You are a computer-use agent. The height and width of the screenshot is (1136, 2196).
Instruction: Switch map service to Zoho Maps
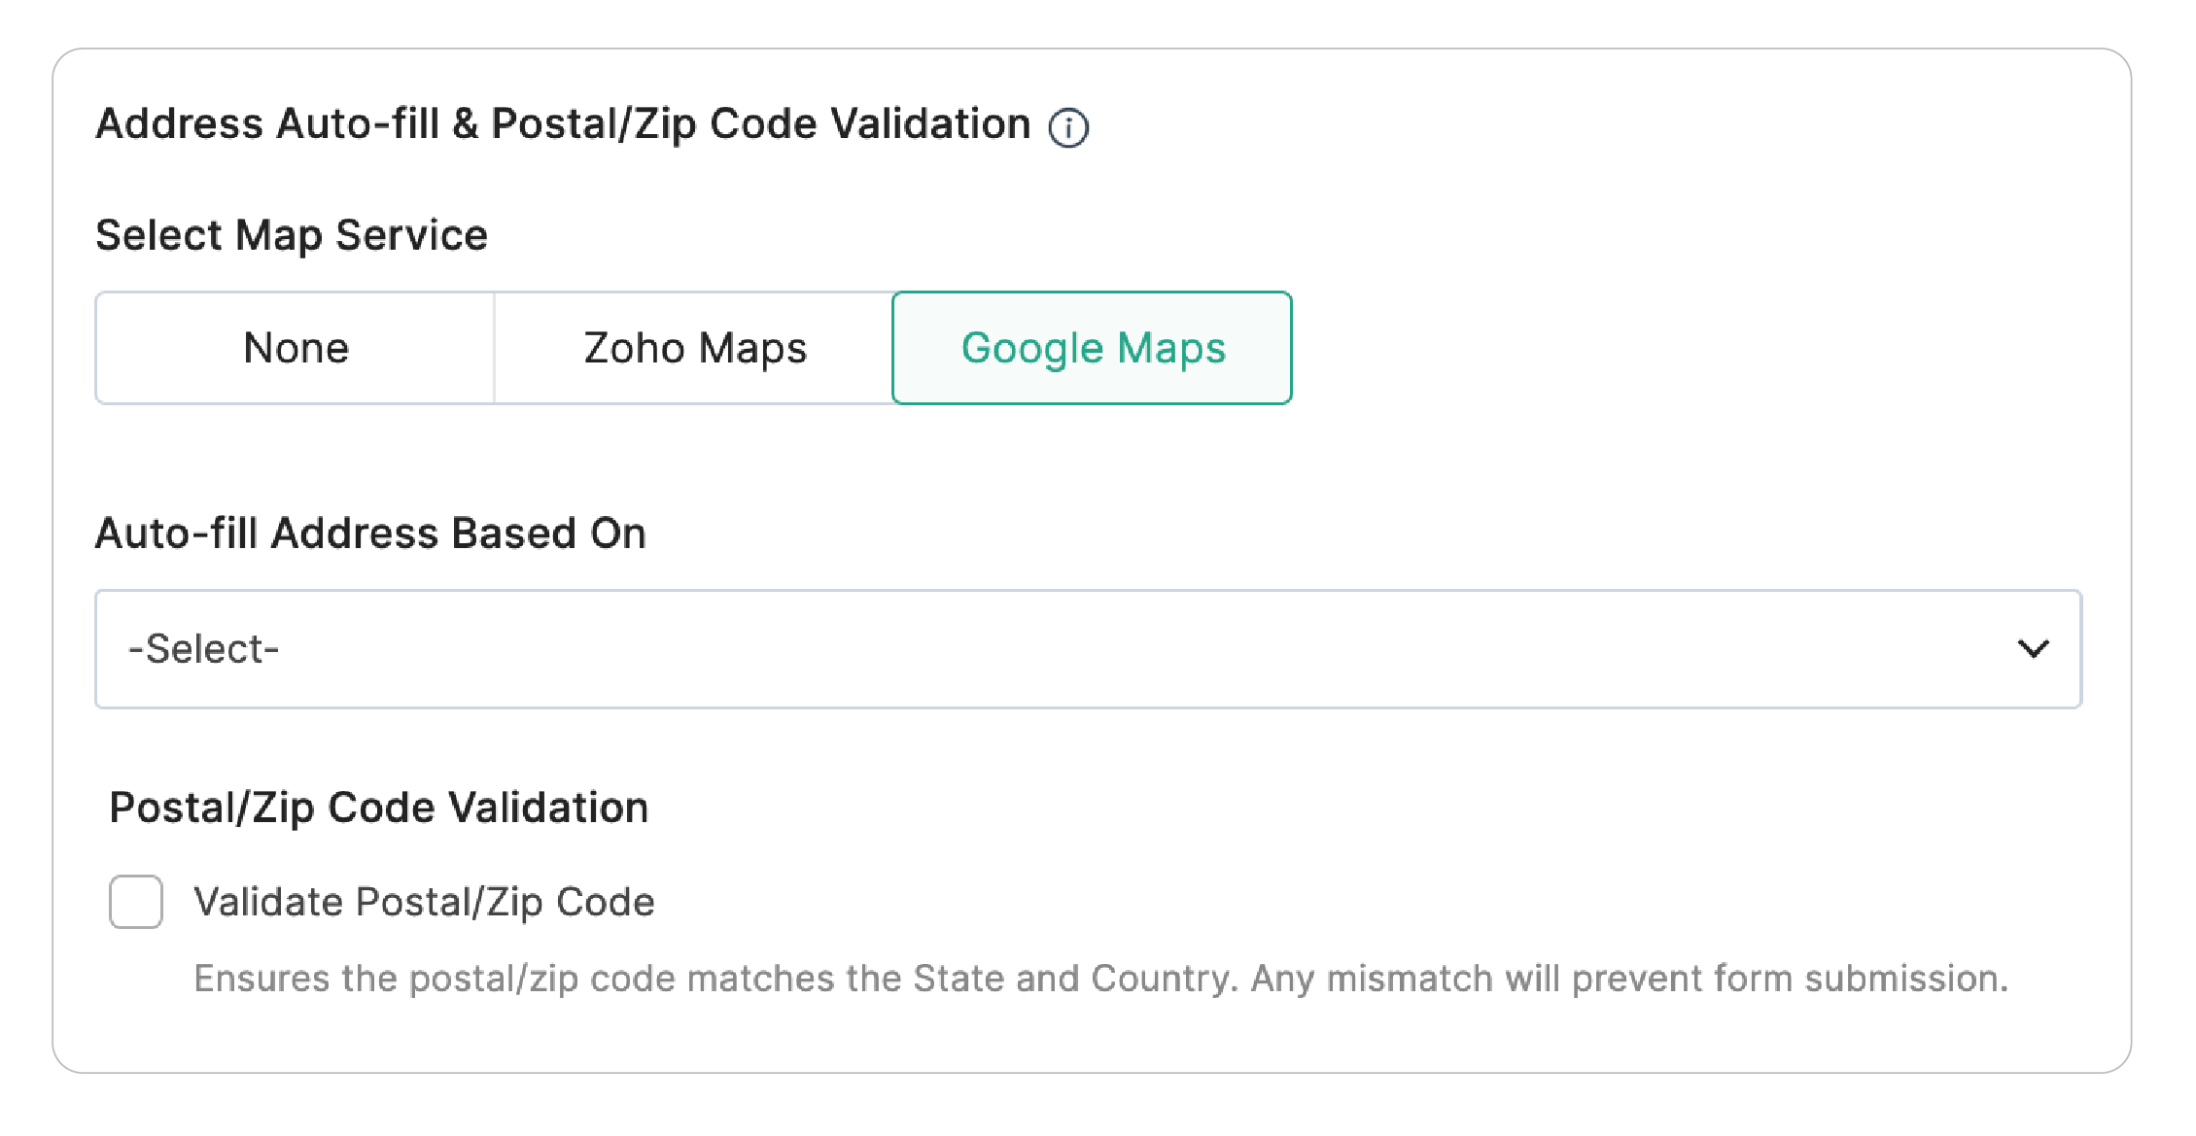pyautogui.click(x=694, y=348)
